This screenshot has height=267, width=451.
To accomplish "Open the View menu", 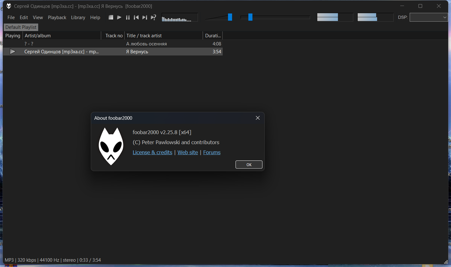I will 38,18.
